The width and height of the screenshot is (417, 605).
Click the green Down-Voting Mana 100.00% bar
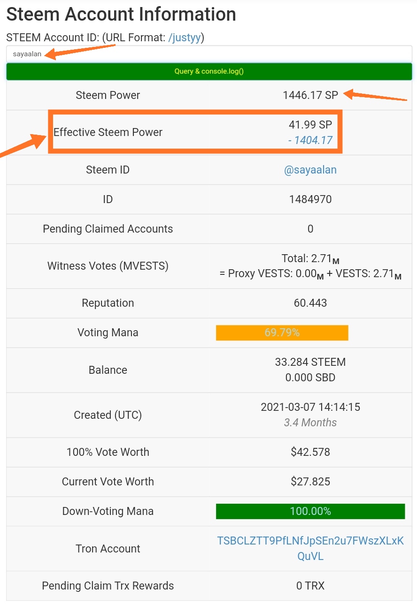(x=310, y=511)
